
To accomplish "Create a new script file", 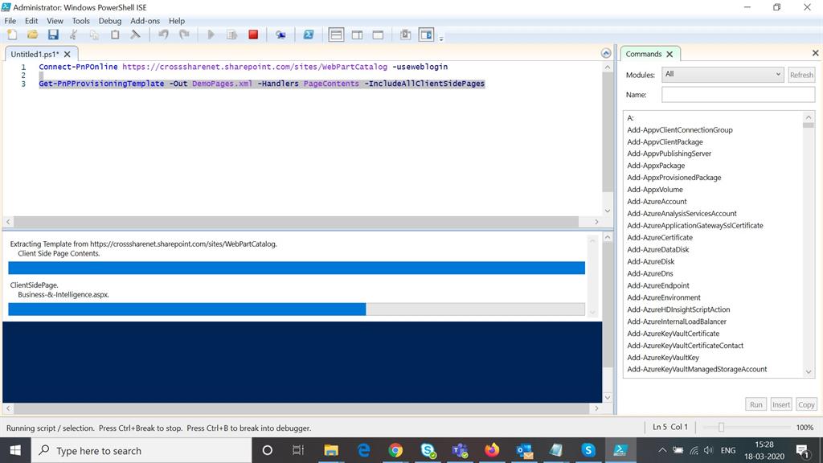I will (12, 35).
